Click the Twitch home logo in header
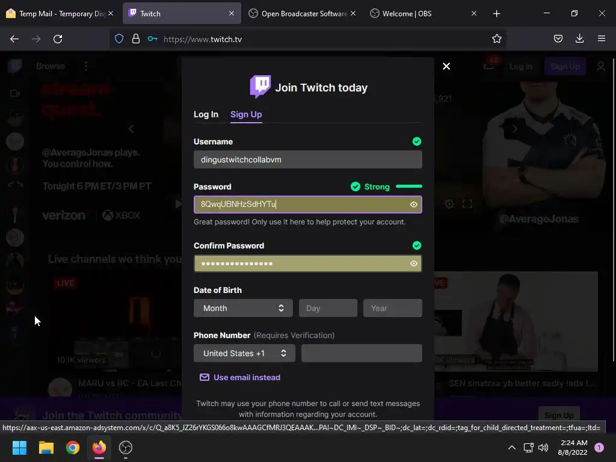The width and height of the screenshot is (616, 462). (x=15, y=66)
